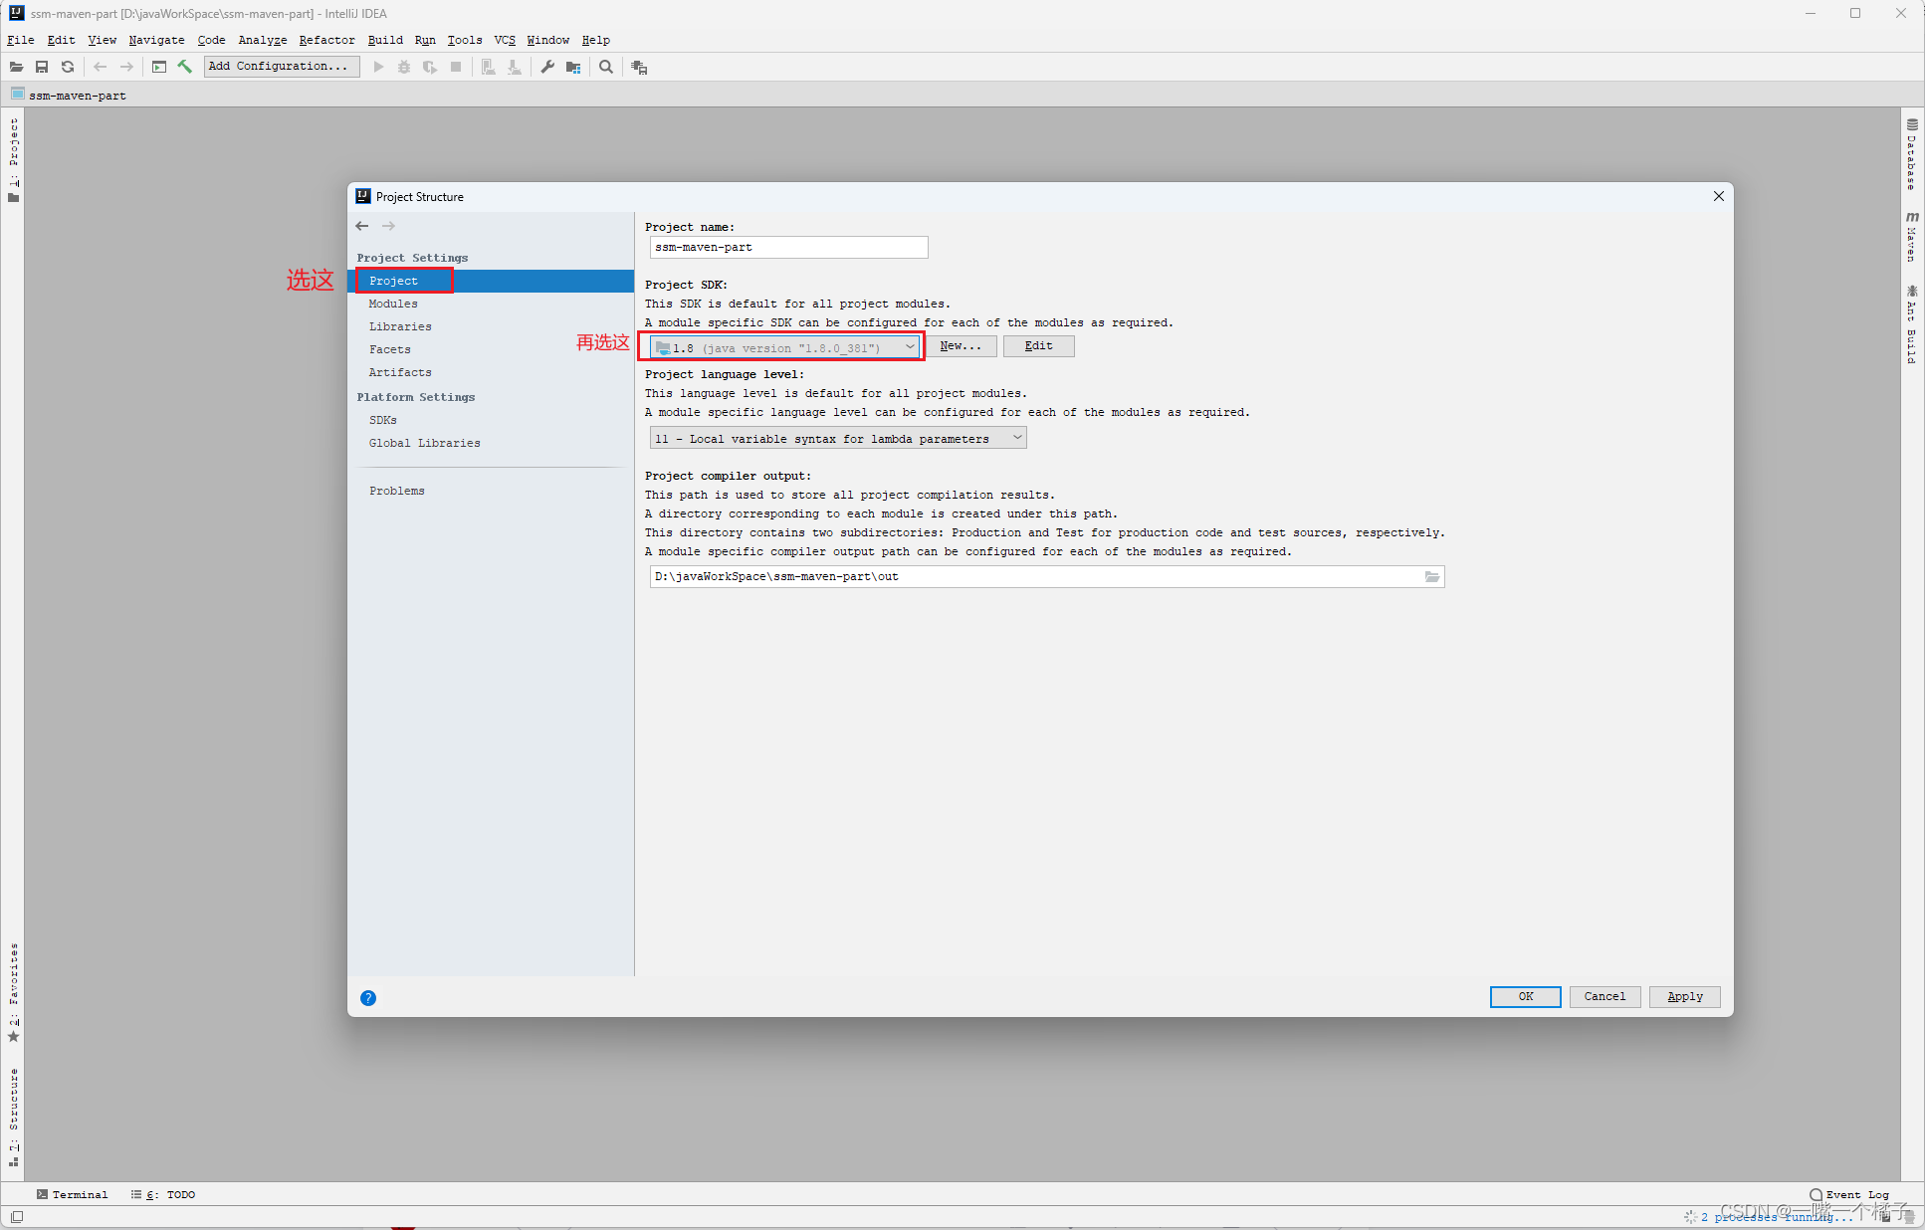Image resolution: width=1925 pixels, height=1230 pixels.
Task: Click the green Build Project hammer icon
Action: pyautogui.click(x=185, y=67)
